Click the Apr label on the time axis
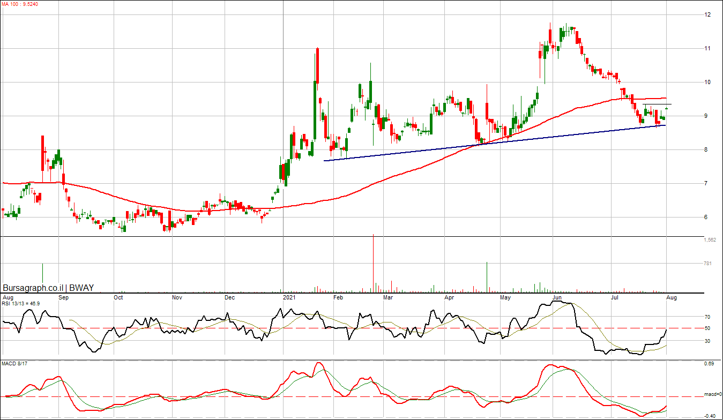This screenshot has height=420, width=723. 449,297
